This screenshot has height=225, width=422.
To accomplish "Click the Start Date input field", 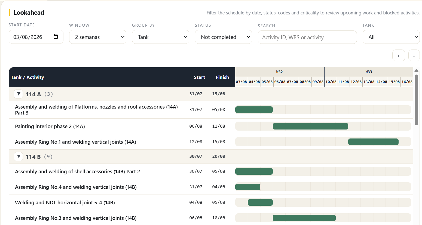I will tap(36, 37).
